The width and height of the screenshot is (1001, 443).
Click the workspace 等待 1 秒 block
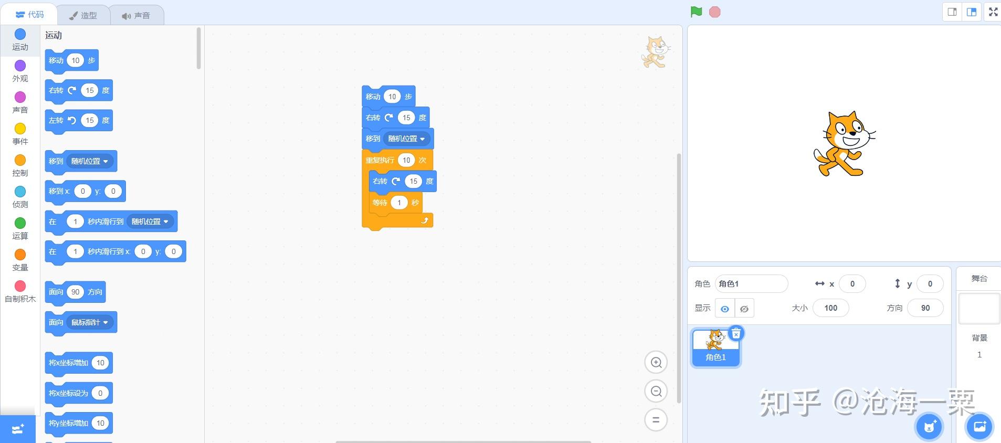tap(395, 203)
